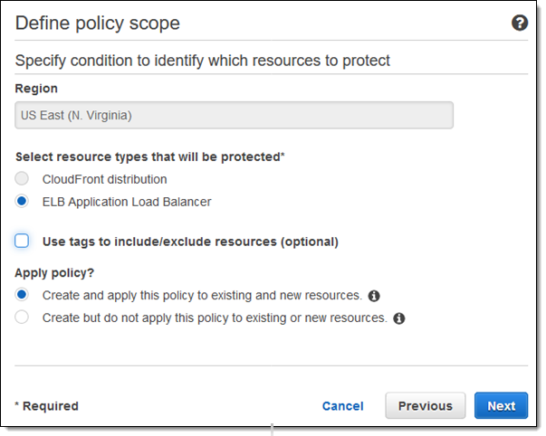This screenshot has width=546, height=436.
Task: Click 'Create and apply this policy' label text
Action: click(202, 296)
